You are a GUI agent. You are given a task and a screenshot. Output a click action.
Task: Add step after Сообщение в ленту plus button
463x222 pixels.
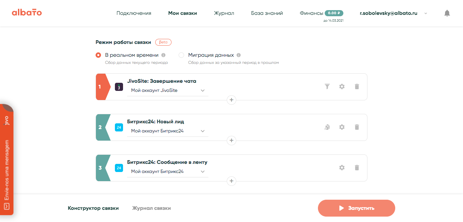click(231, 181)
